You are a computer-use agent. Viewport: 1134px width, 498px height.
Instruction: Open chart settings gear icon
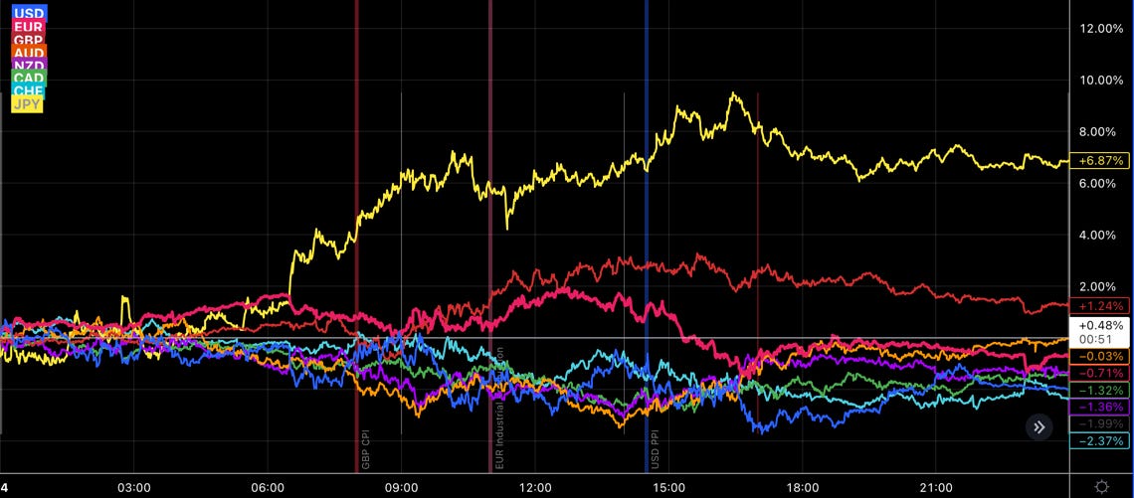pos(1101,486)
